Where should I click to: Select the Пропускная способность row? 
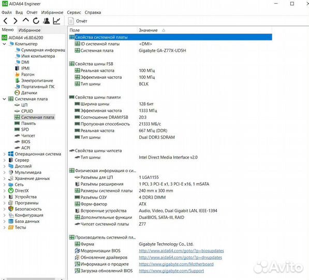pos(170,124)
